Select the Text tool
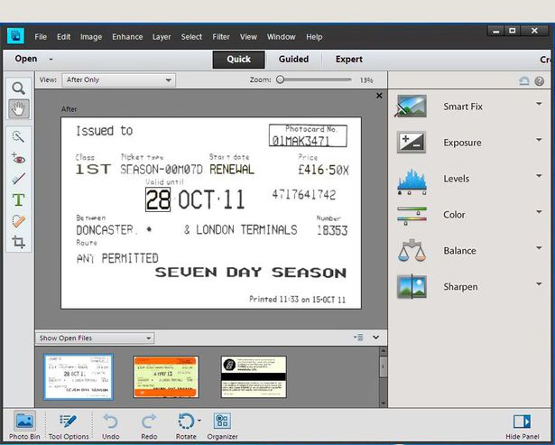This screenshot has height=445, width=555. pos(18,199)
